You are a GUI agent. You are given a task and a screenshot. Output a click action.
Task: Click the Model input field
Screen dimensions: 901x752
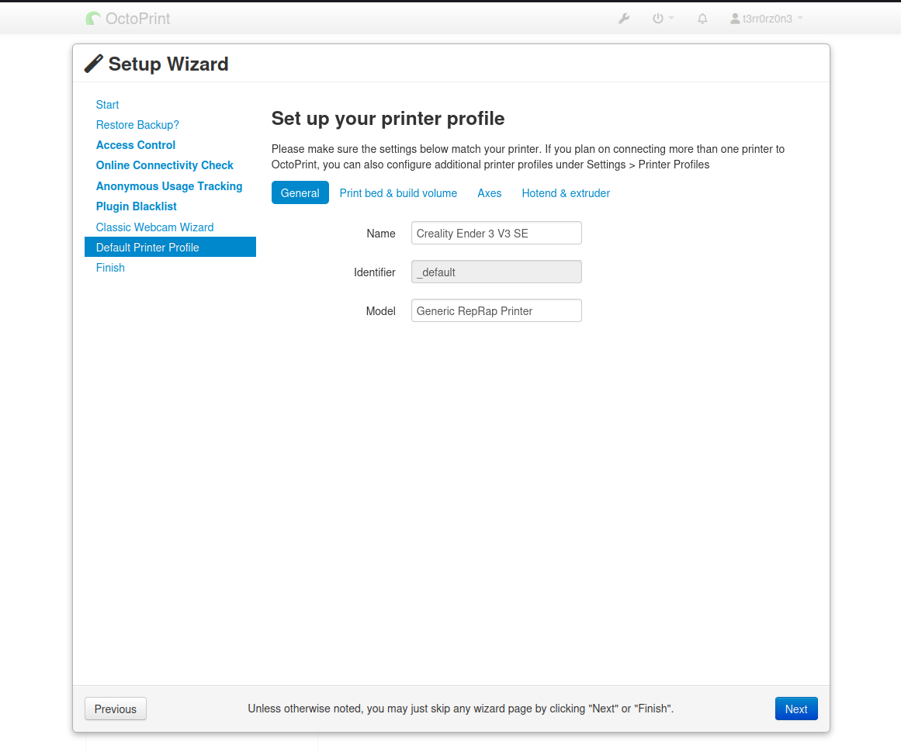coord(496,311)
